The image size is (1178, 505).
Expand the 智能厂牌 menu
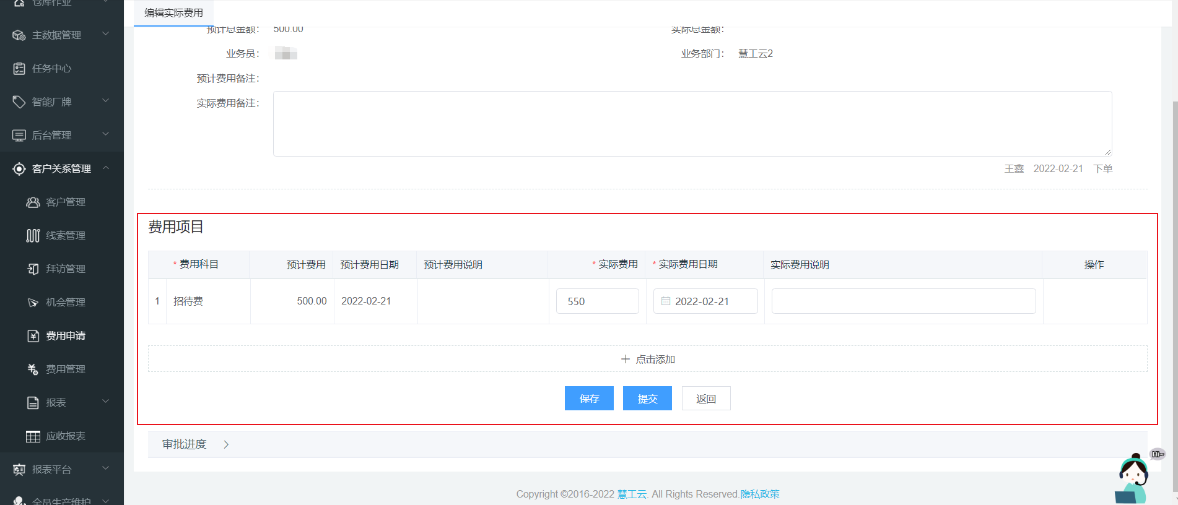click(x=106, y=101)
